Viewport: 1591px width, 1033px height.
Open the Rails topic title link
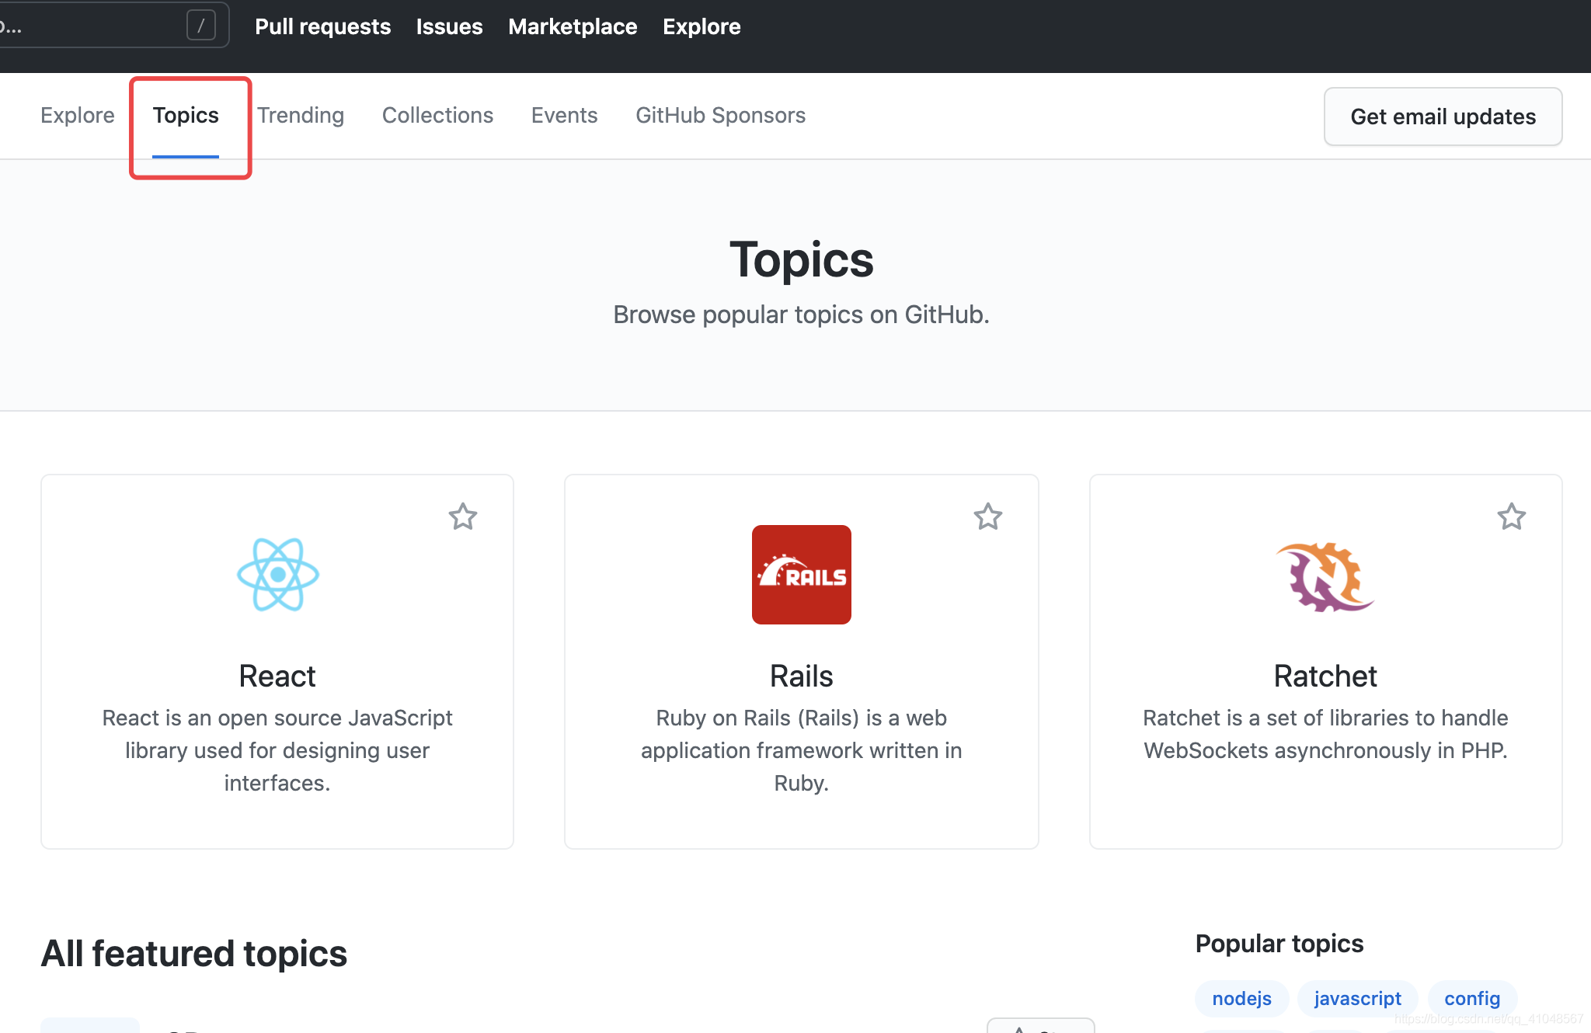pos(802,676)
